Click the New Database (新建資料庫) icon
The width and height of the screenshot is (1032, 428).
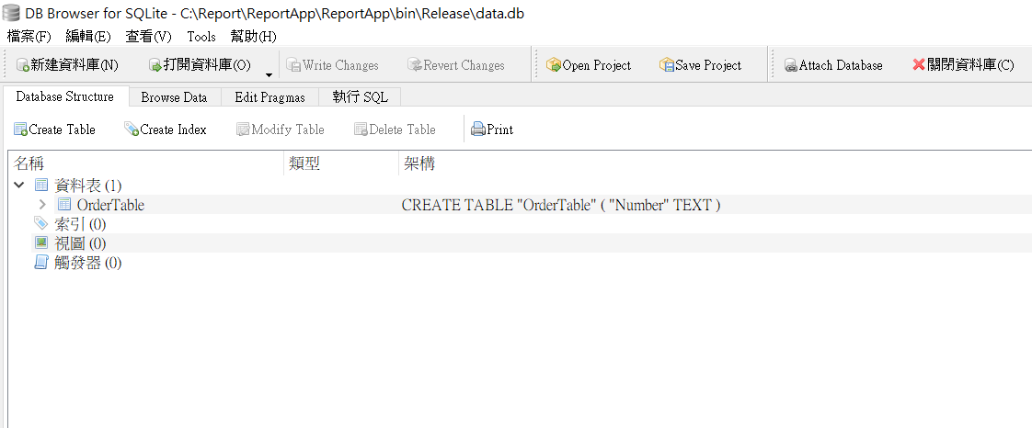pyautogui.click(x=22, y=66)
